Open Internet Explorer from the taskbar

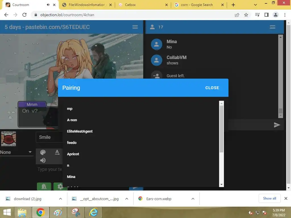point(93,212)
